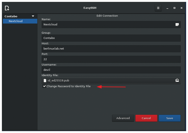Minimize the EasySSH window

tap(167, 8)
